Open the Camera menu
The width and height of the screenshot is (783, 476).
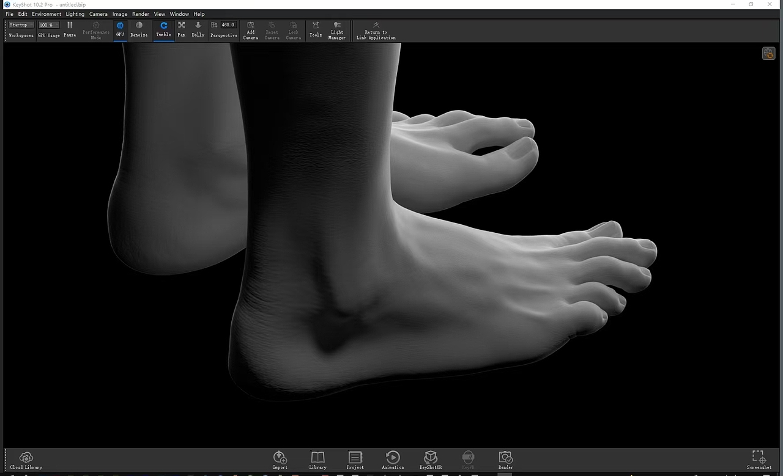tap(98, 14)
